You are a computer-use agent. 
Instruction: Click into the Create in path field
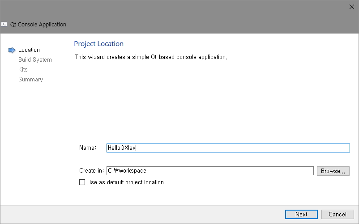pos(209,171)
